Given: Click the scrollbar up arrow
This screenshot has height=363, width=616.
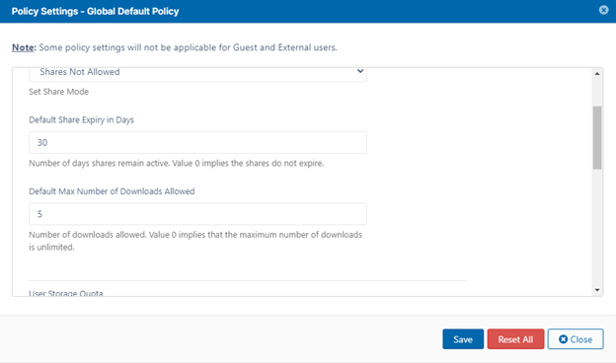Looking at the screenshot, I should coord(597,74).
